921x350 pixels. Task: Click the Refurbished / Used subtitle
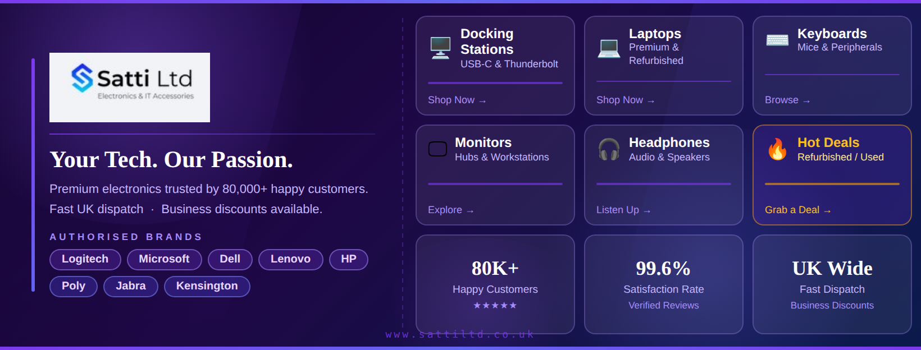pyautogui.click(x=841, y=157)
